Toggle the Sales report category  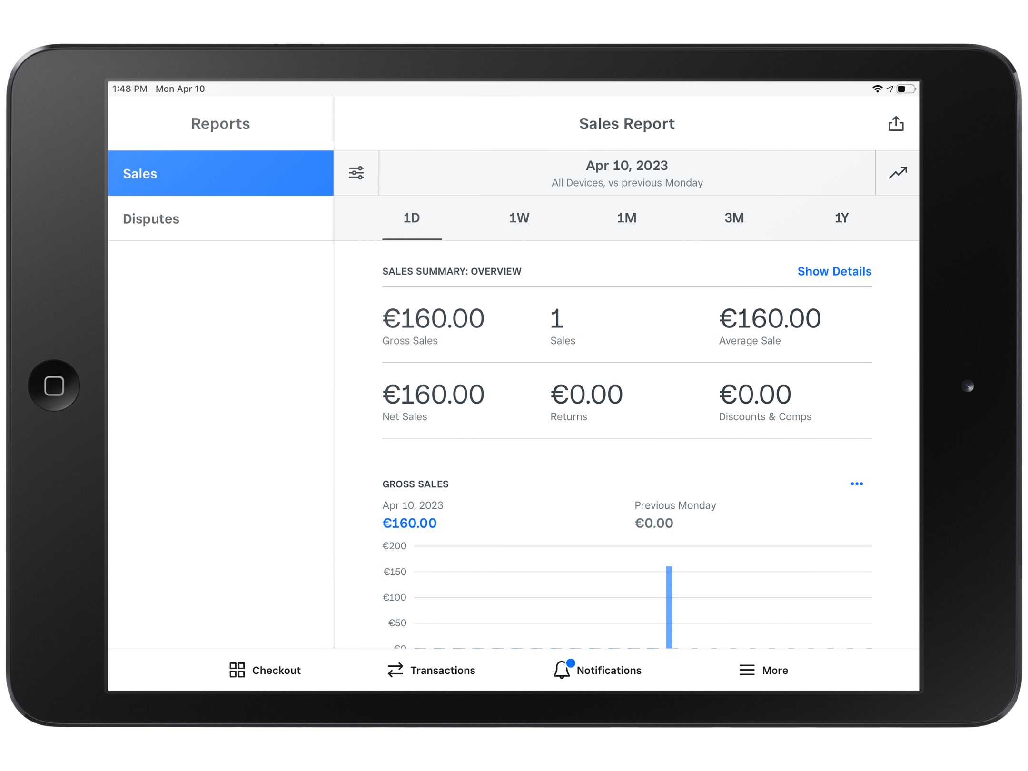tap(223, 172)
